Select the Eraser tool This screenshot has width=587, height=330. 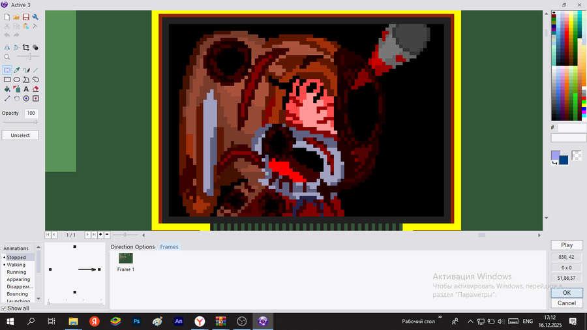click(x=36, y=89)
